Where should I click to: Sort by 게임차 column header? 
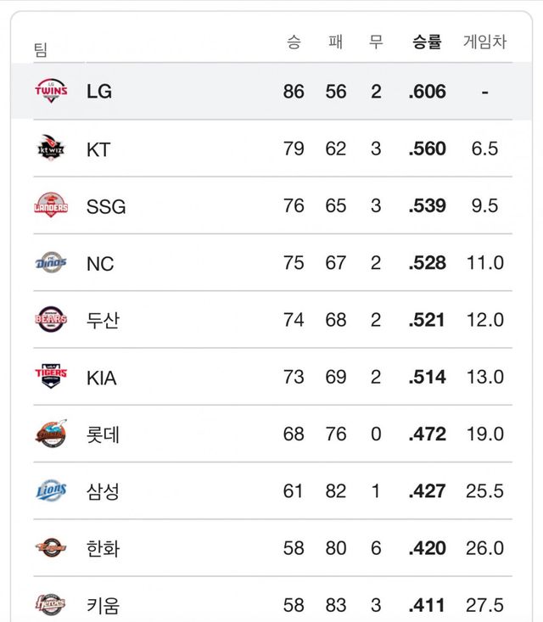click(484, 42)
